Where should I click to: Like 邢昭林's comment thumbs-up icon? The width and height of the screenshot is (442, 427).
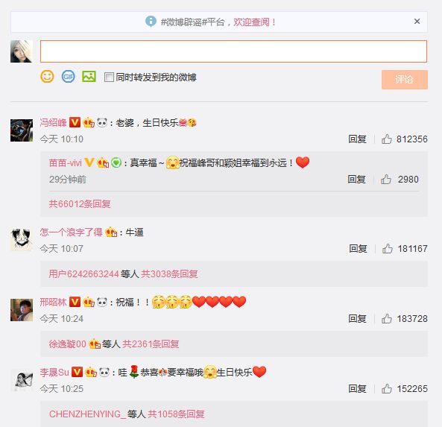[387, 319]
